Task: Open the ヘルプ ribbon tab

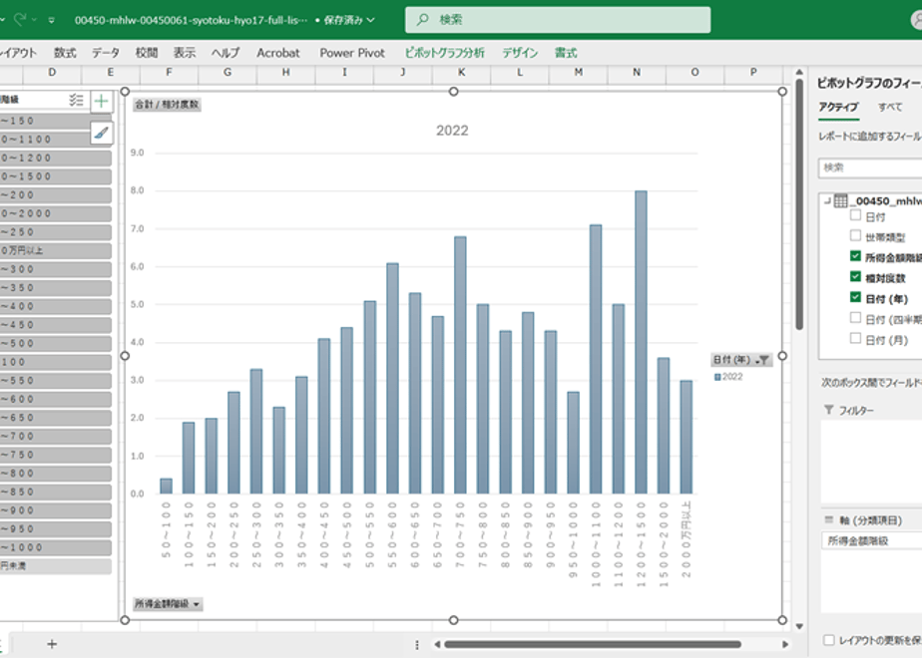Action: (x=226, y=53)
